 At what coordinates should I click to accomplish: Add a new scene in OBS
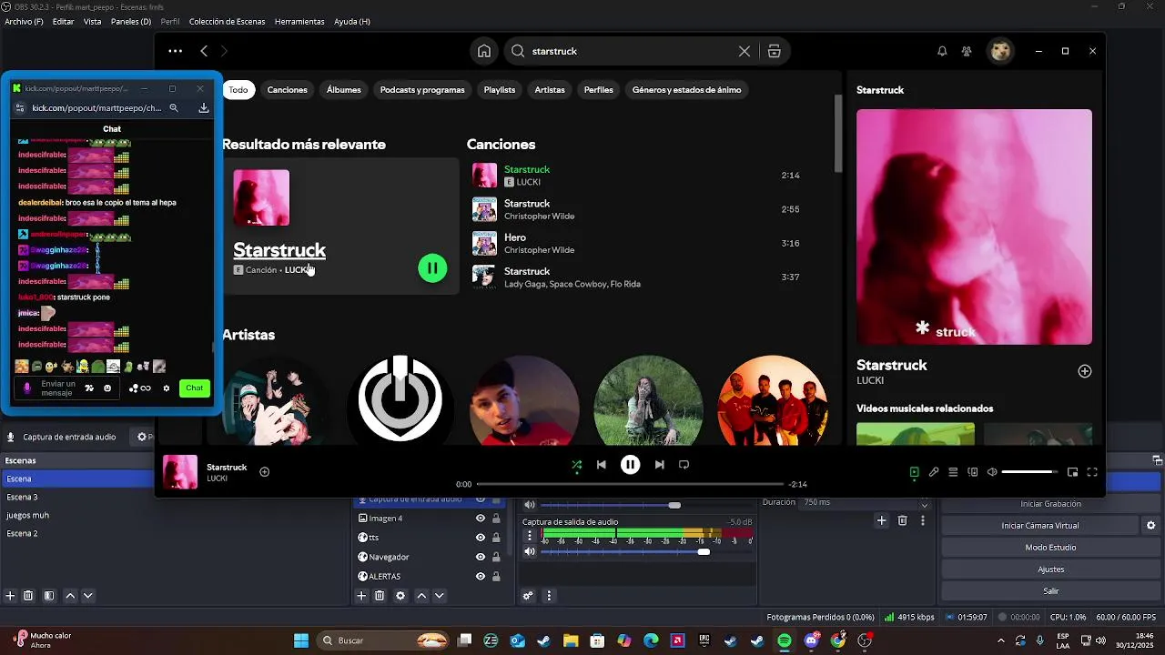(x=10, y=596)
